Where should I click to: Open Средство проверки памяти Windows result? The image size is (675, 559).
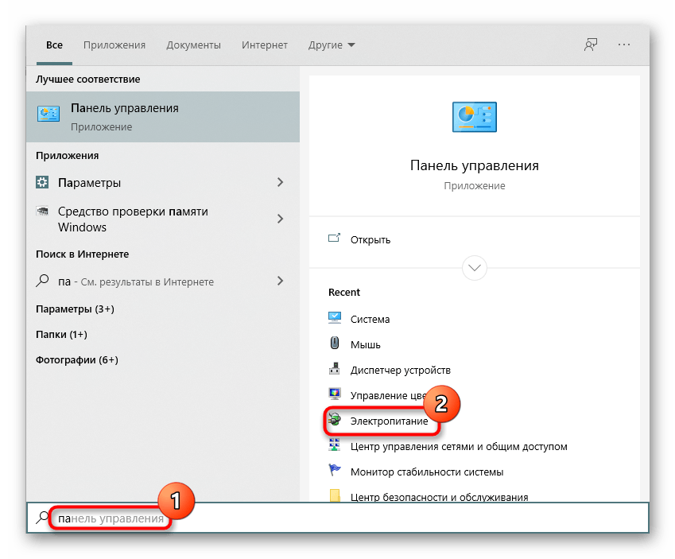click(x=163, y=219)
